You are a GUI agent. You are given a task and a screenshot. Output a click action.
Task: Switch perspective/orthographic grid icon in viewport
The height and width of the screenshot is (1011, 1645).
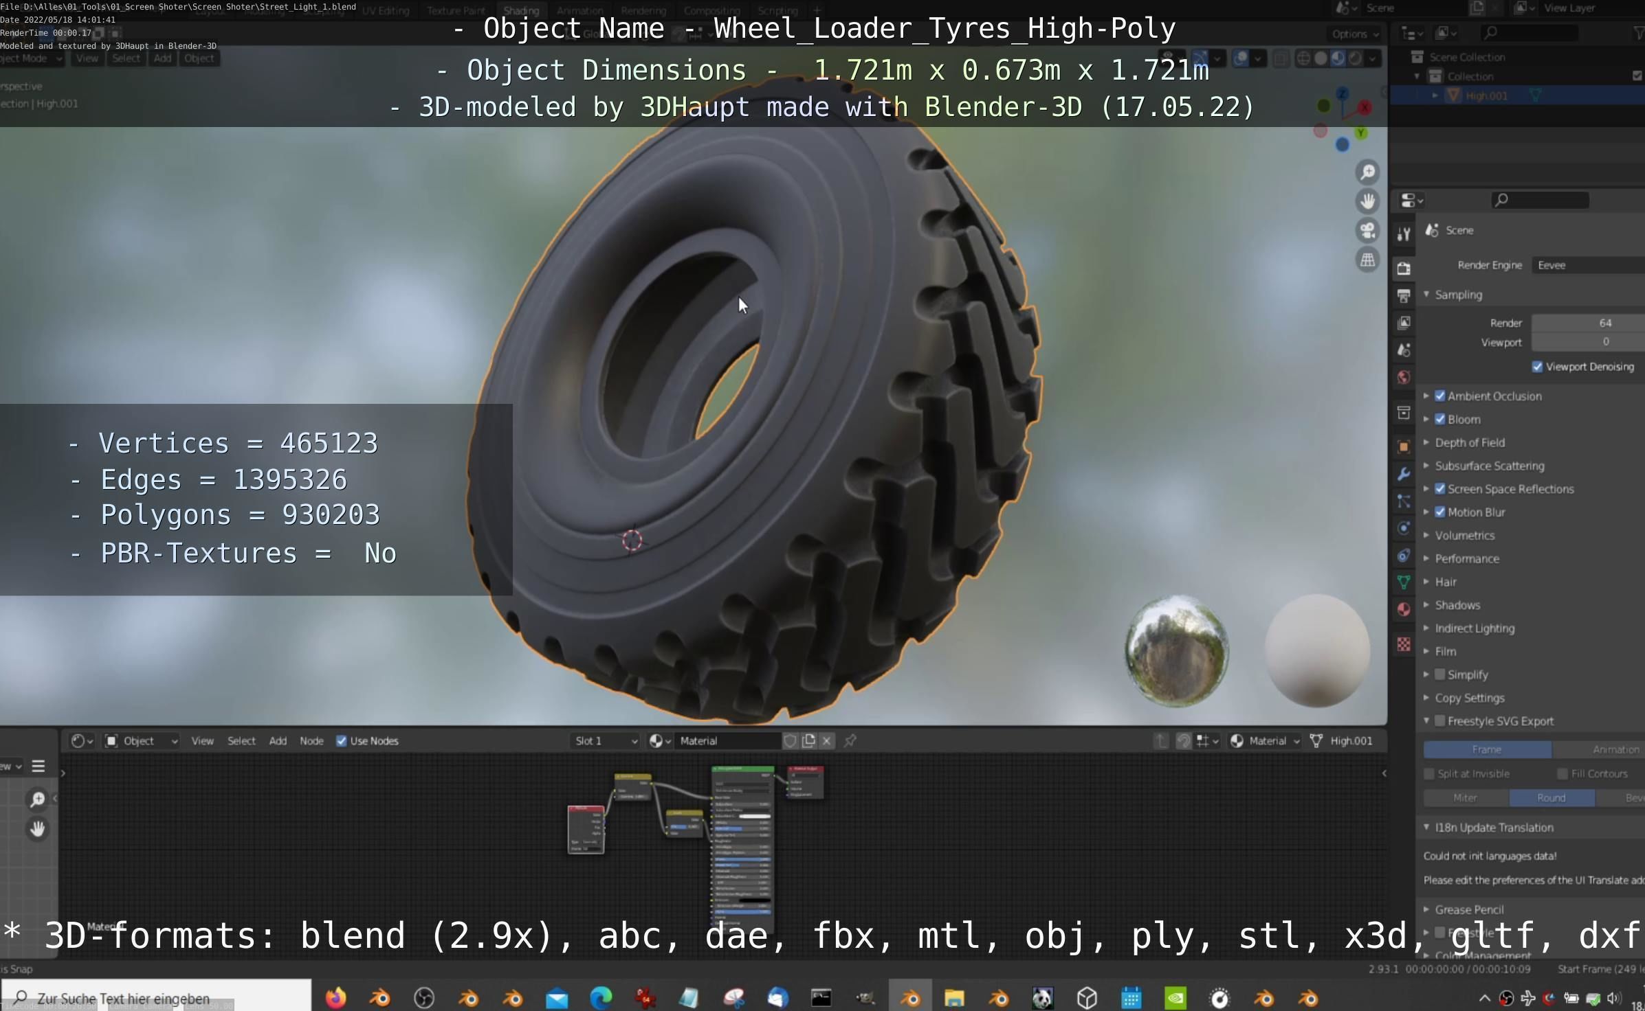coord(1368,260)
